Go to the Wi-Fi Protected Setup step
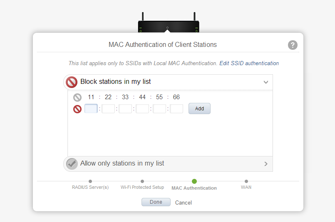Viewport: 335px width, 222px height. click(x=142, y=187)
